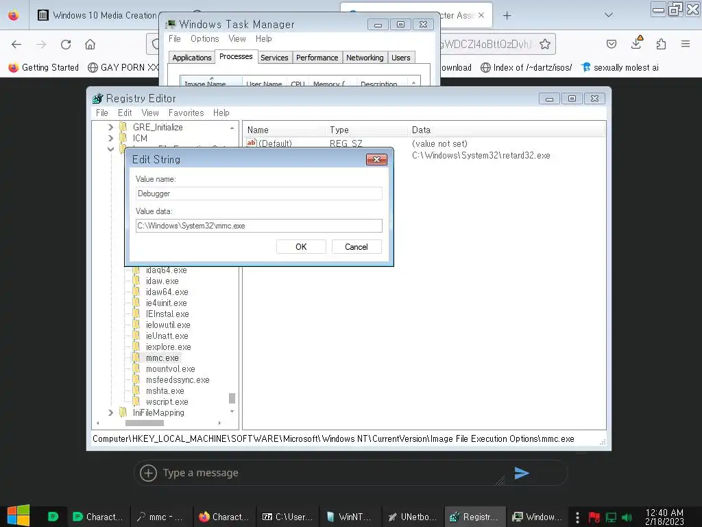Select msfeedssync.exe key in registry tree
The width and height of the screenshot is (702, 527).
[x=178, y=380]
